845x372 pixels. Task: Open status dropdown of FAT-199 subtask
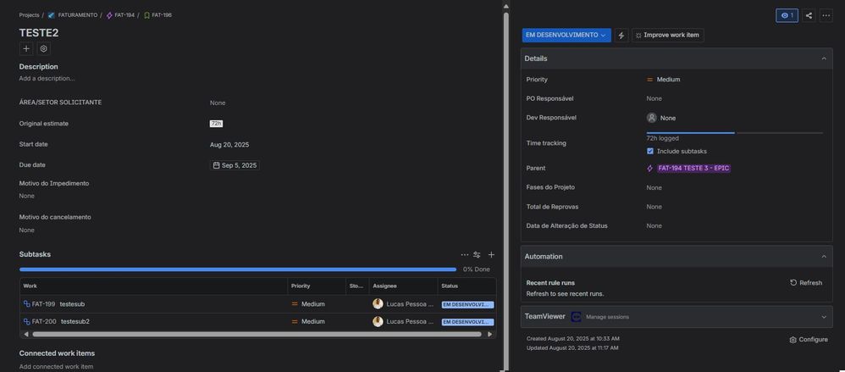point(467,304)
